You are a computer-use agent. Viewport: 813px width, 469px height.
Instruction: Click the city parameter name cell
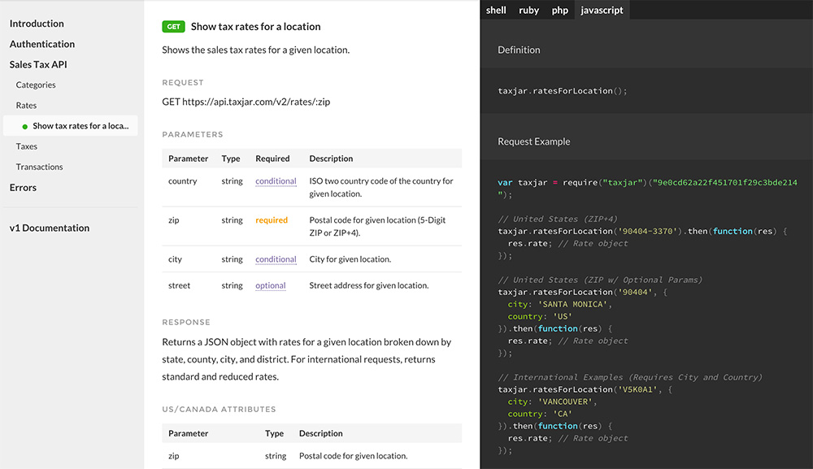175,259
